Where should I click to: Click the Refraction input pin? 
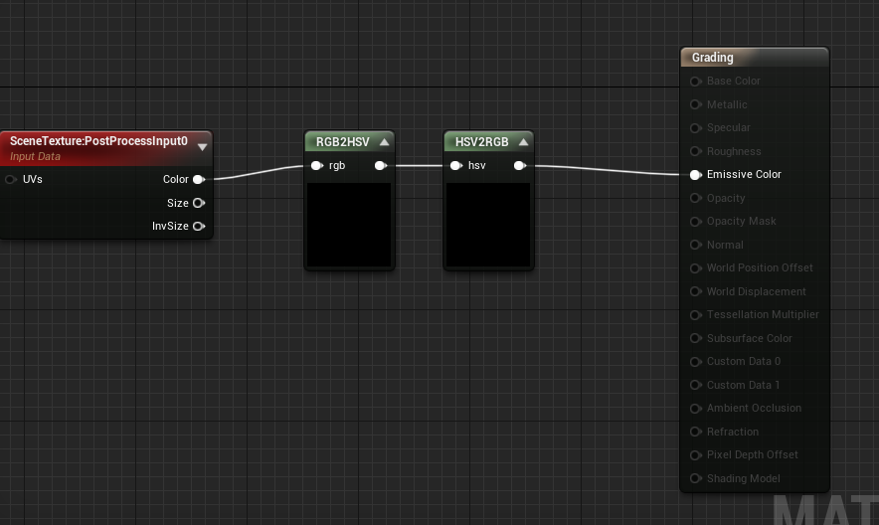point(696,432)
